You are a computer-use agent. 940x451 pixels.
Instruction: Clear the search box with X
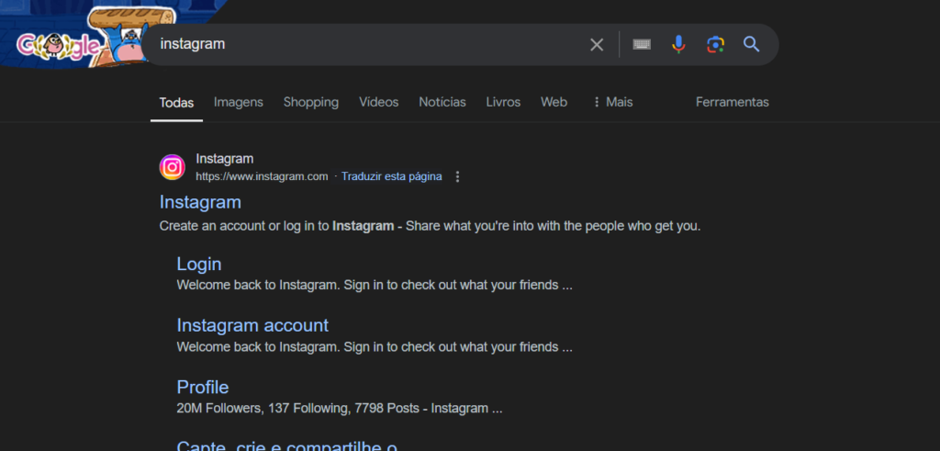click(597, 44)
